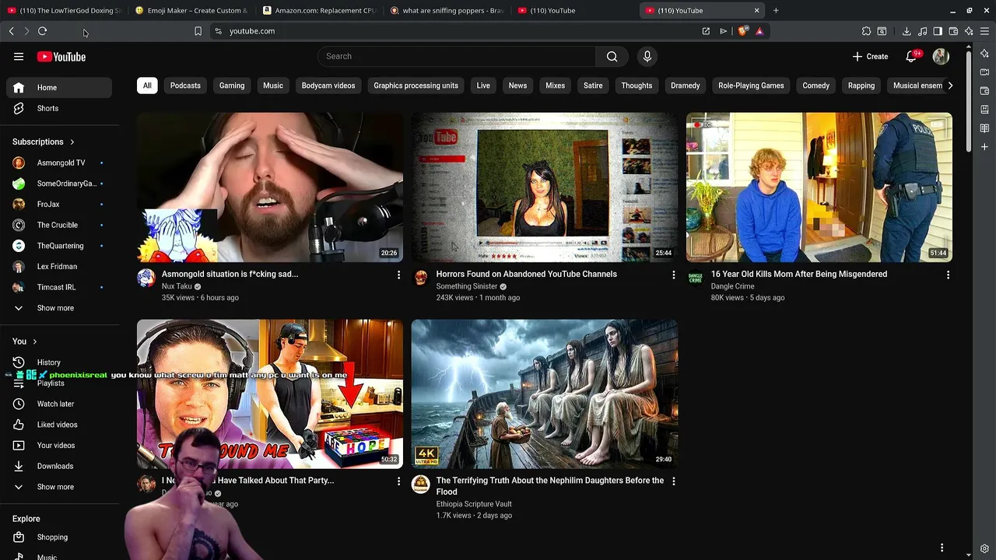Switch to the Amazon Replacement CPU tab
The image size is (996, 560).
318,10
